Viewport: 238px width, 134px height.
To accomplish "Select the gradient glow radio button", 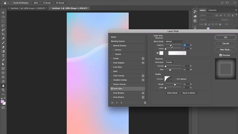I will pos(166,53).
